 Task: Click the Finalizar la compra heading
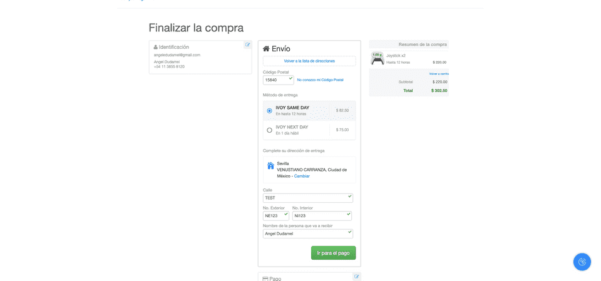[x=196, y=28]
